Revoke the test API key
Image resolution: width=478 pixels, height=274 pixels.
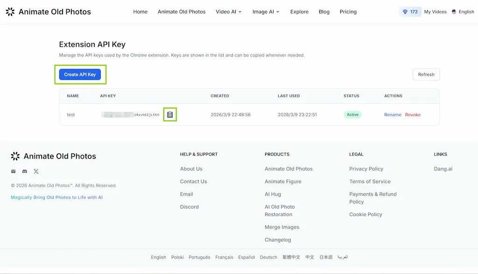413,115
